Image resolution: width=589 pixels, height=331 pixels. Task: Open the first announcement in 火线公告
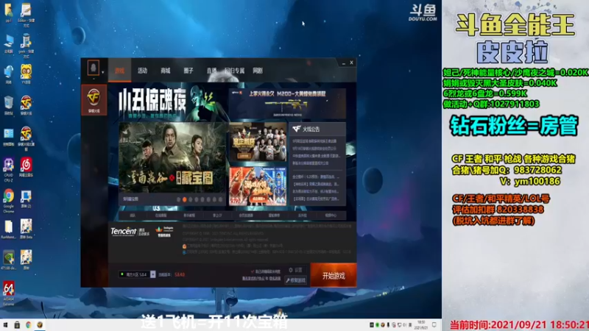coord(314,141)
